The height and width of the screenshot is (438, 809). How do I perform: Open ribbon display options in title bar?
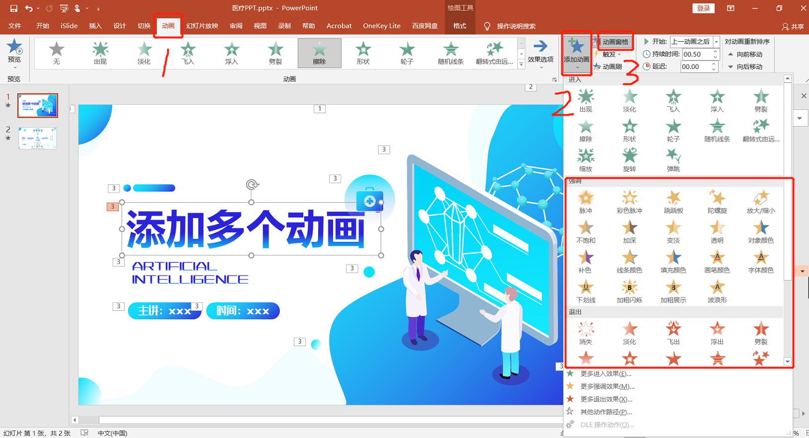[x=731, y=8]
